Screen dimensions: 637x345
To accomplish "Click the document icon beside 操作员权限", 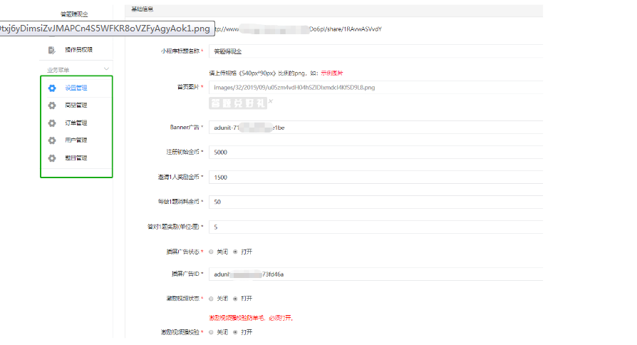I will coord(51,50).
